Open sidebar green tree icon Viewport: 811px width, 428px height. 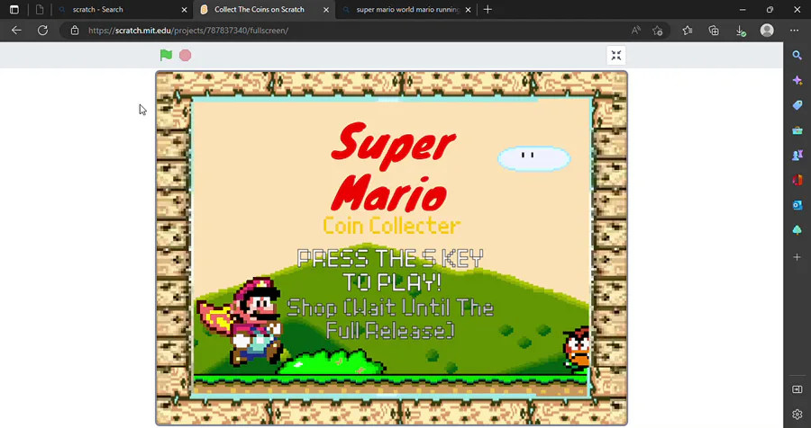797,230
